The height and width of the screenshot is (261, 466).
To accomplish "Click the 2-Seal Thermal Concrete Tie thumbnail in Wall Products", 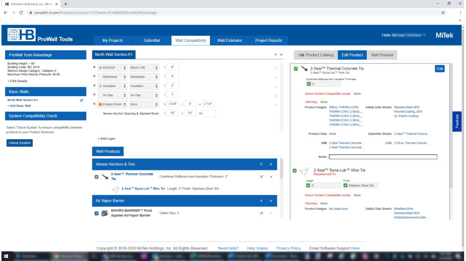I will click(105, 177).
